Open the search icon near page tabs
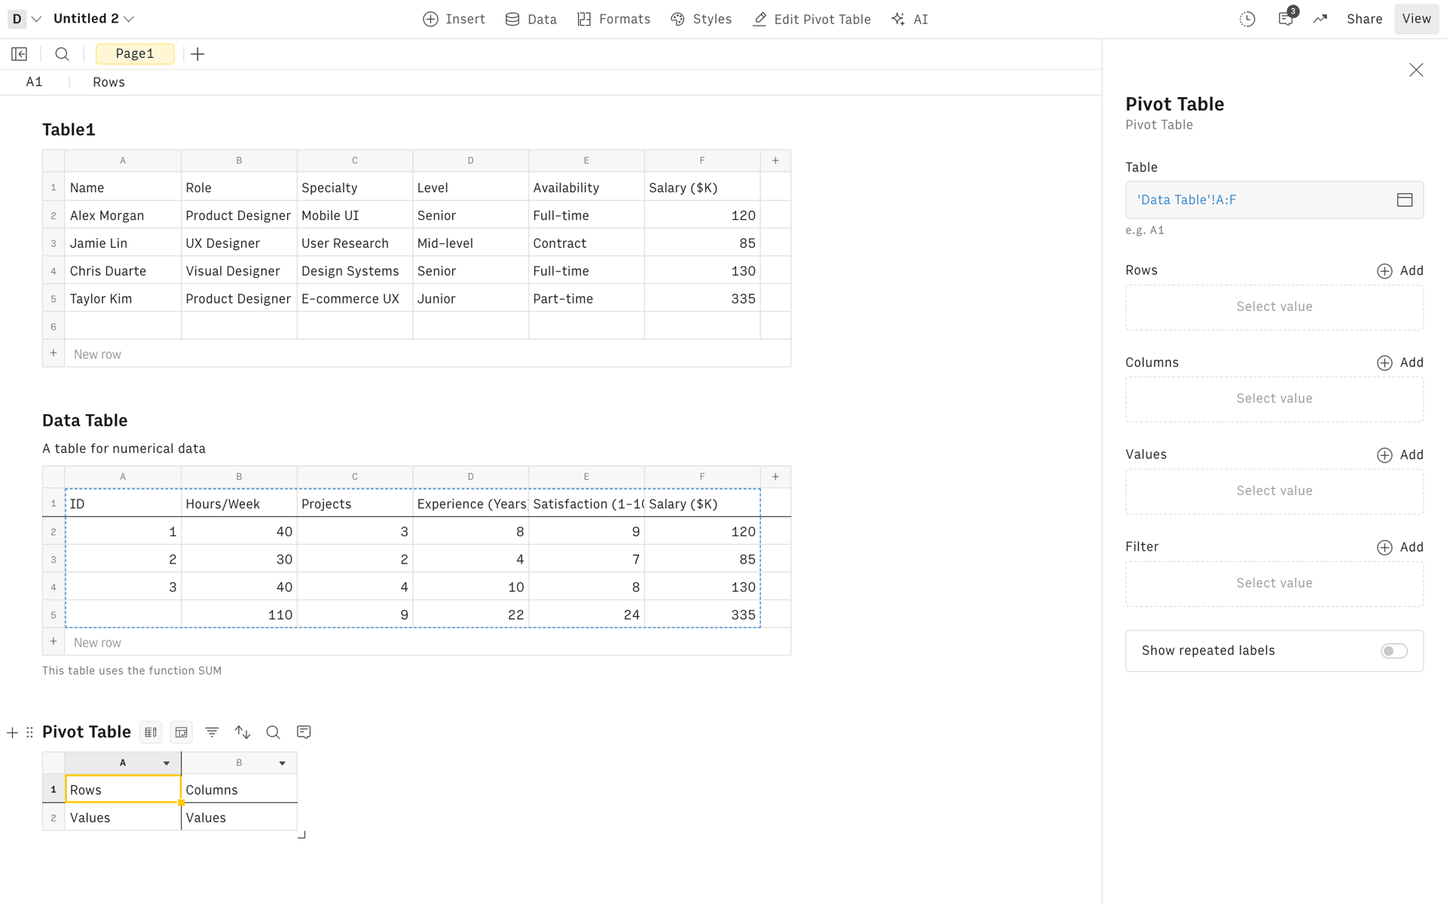This screenshot has height=904, width=1447. point(63,54)
